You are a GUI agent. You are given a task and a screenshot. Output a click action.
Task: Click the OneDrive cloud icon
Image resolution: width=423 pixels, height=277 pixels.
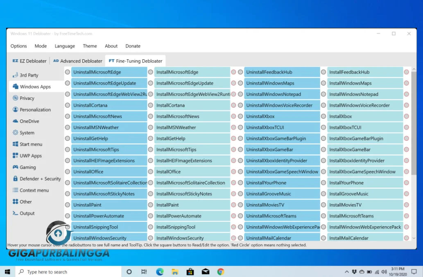point(16,121)
